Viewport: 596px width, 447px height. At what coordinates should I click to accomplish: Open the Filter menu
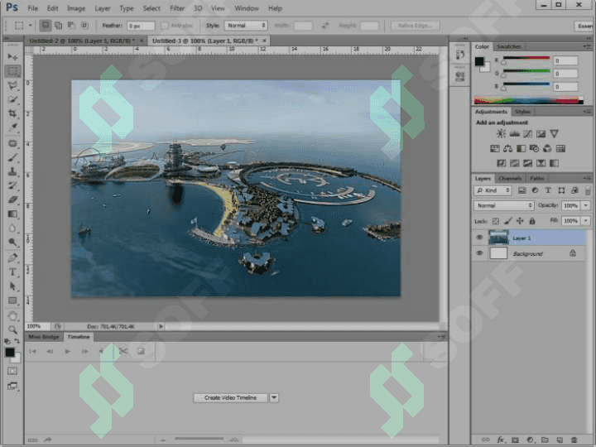coord(177,8)
